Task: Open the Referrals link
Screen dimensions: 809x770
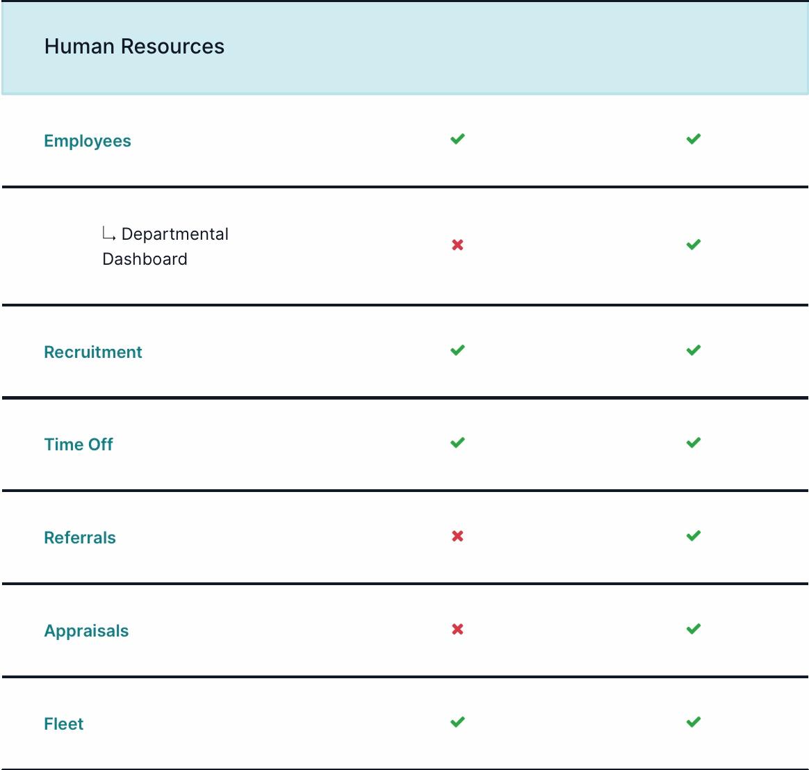Action: [80, 537]
